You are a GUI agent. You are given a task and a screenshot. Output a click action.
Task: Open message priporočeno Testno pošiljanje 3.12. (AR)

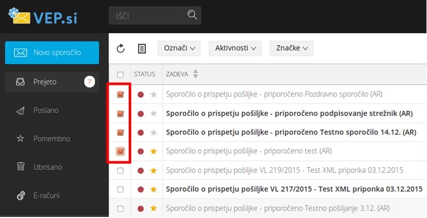pyautogui.click(x=278, y=208)
